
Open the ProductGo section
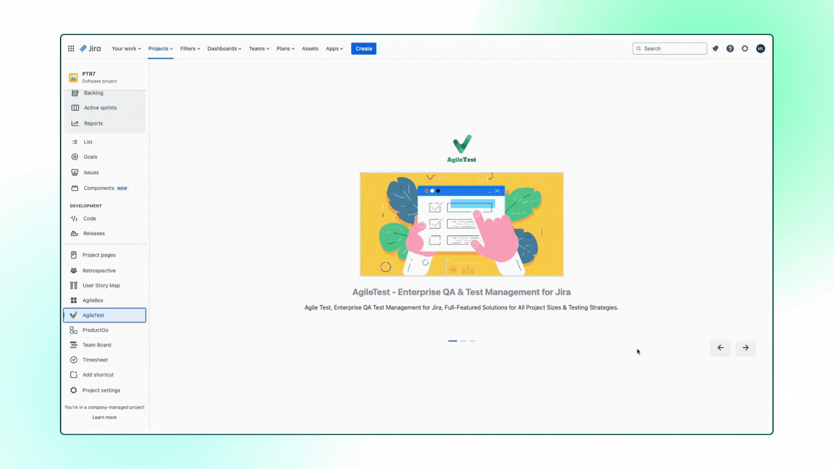95,330
